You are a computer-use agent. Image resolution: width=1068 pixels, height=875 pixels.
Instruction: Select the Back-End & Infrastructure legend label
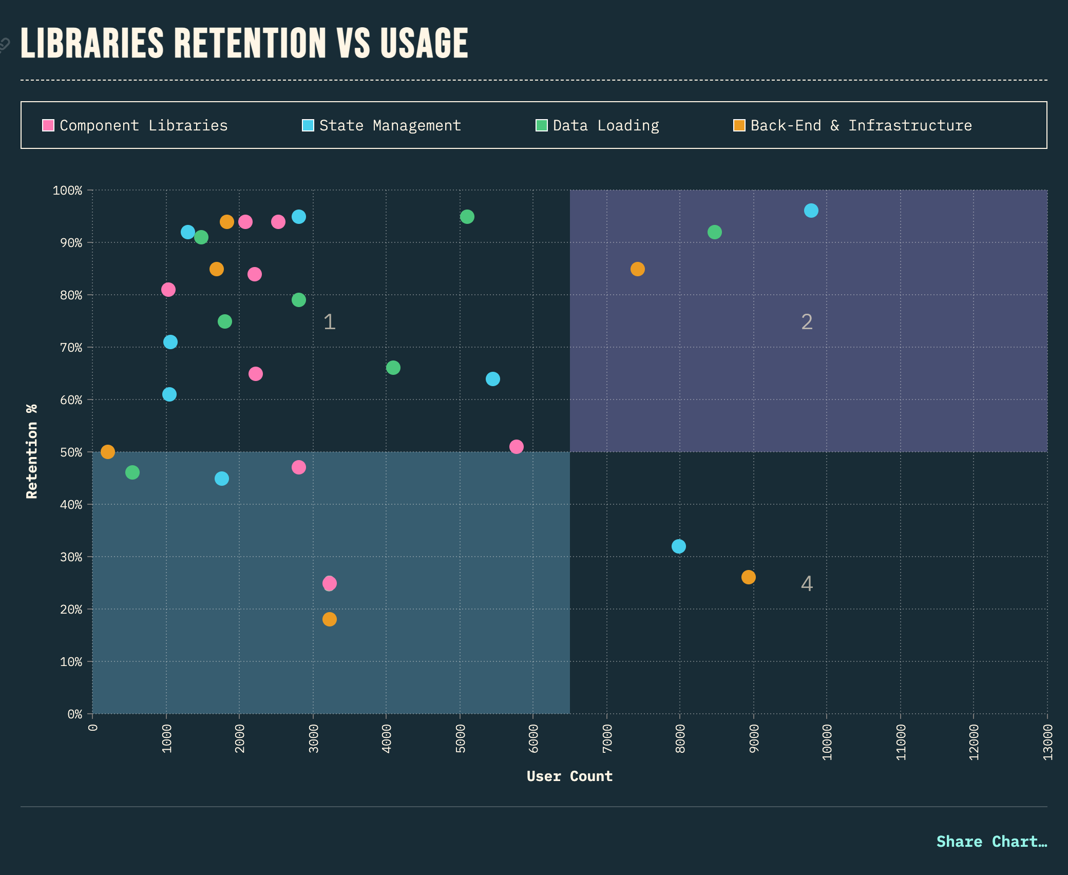point(861,125)
